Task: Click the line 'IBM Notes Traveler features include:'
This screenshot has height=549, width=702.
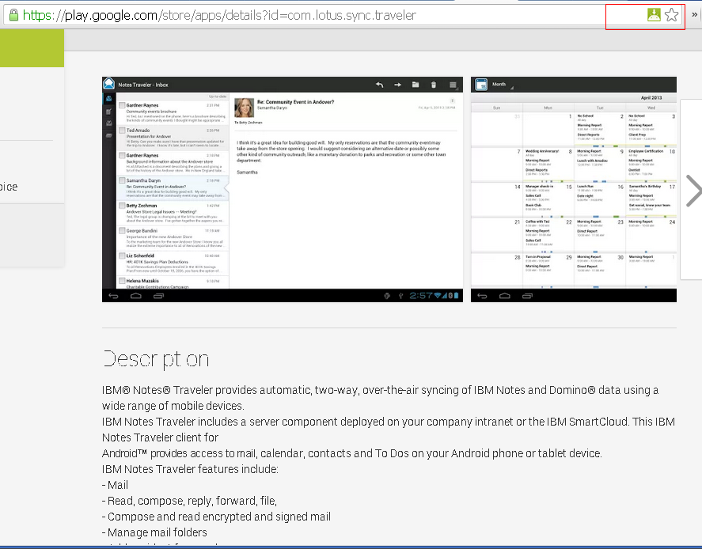Action: (x=190, y=469)
